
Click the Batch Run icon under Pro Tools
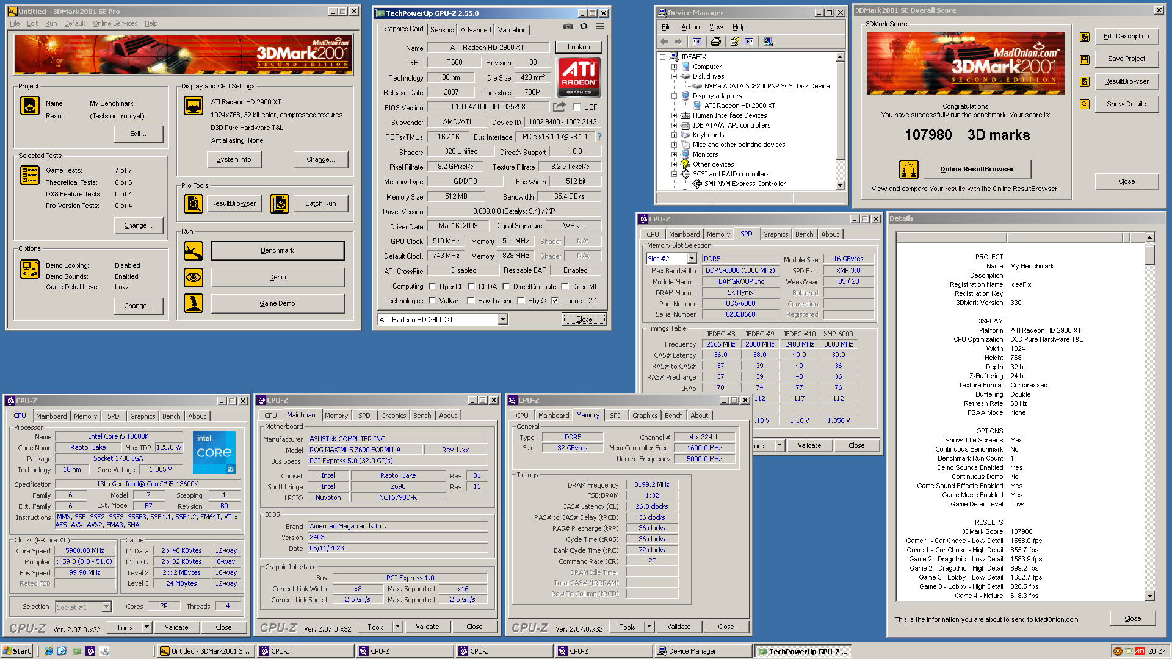(x=280, y=203)
